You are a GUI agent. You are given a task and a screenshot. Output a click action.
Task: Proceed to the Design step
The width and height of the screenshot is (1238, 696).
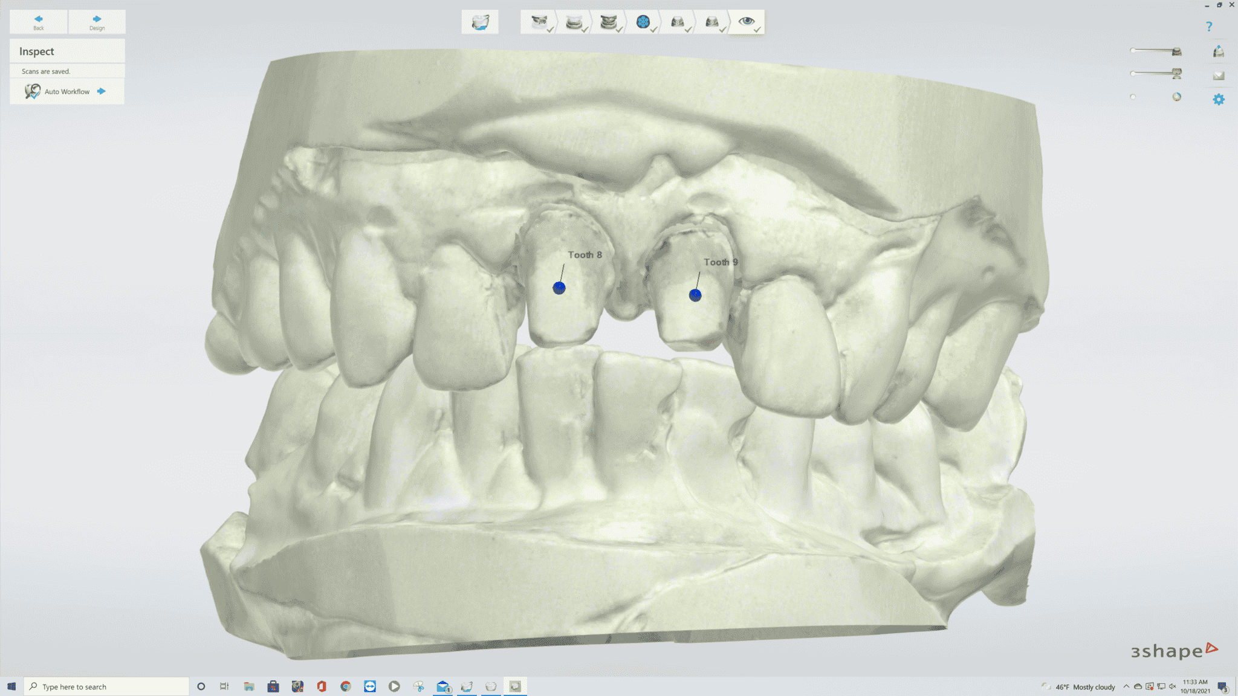(97, 22)
